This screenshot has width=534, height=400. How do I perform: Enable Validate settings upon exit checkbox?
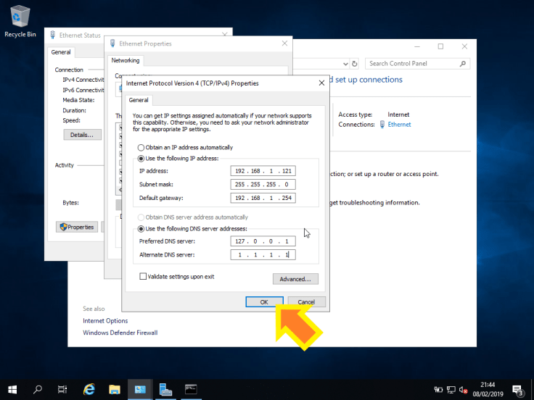pos(143,277)
